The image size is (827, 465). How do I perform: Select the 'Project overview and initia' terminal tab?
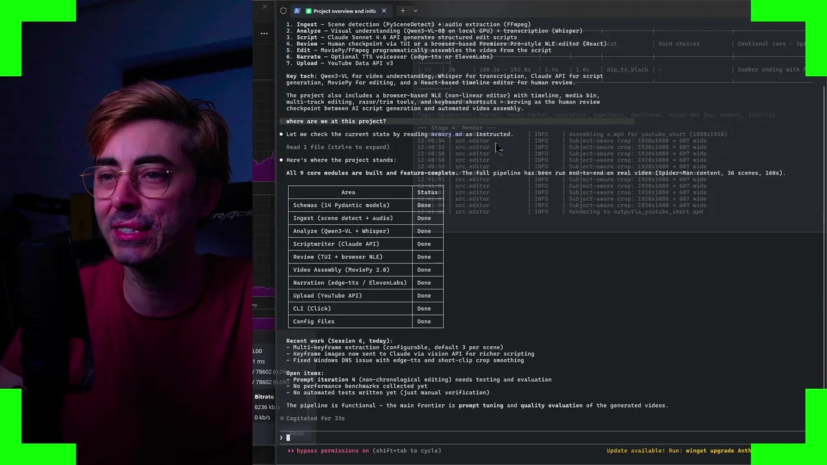click(x=340, y=11)
